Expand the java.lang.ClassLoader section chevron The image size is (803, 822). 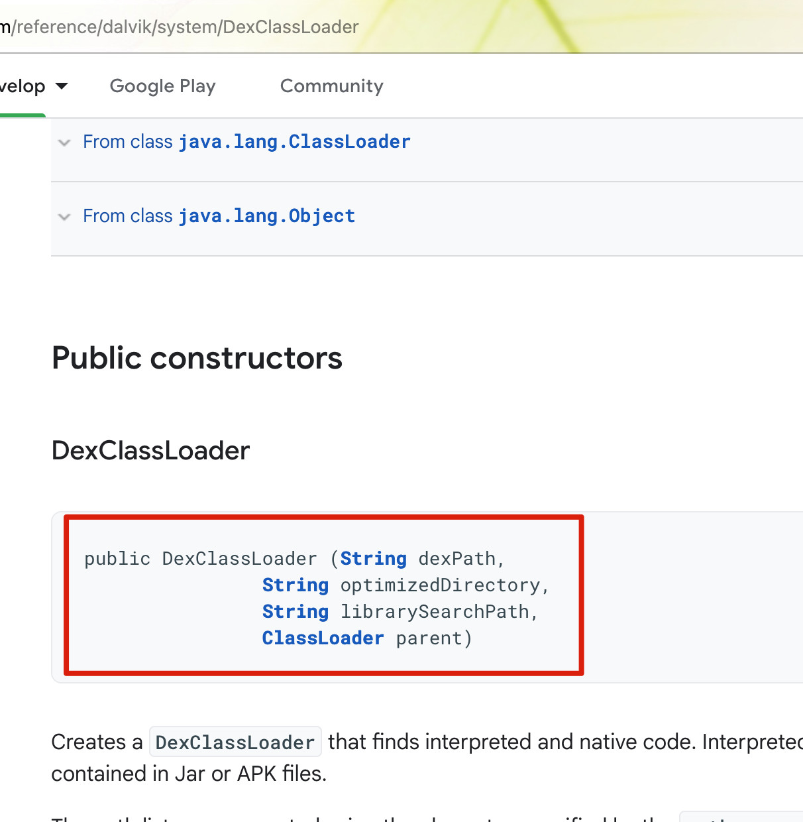[x=64, y=143]
